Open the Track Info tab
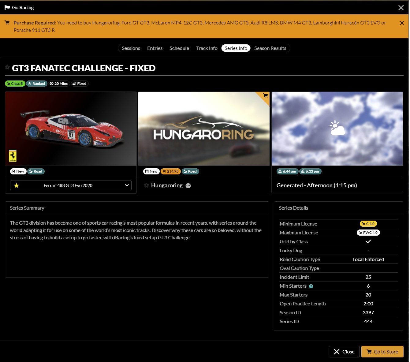Screen dimensions: 410x362 click(207, 48)
